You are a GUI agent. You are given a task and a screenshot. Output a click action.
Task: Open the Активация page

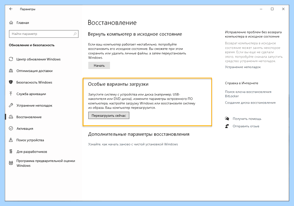[x=25, y=129]
